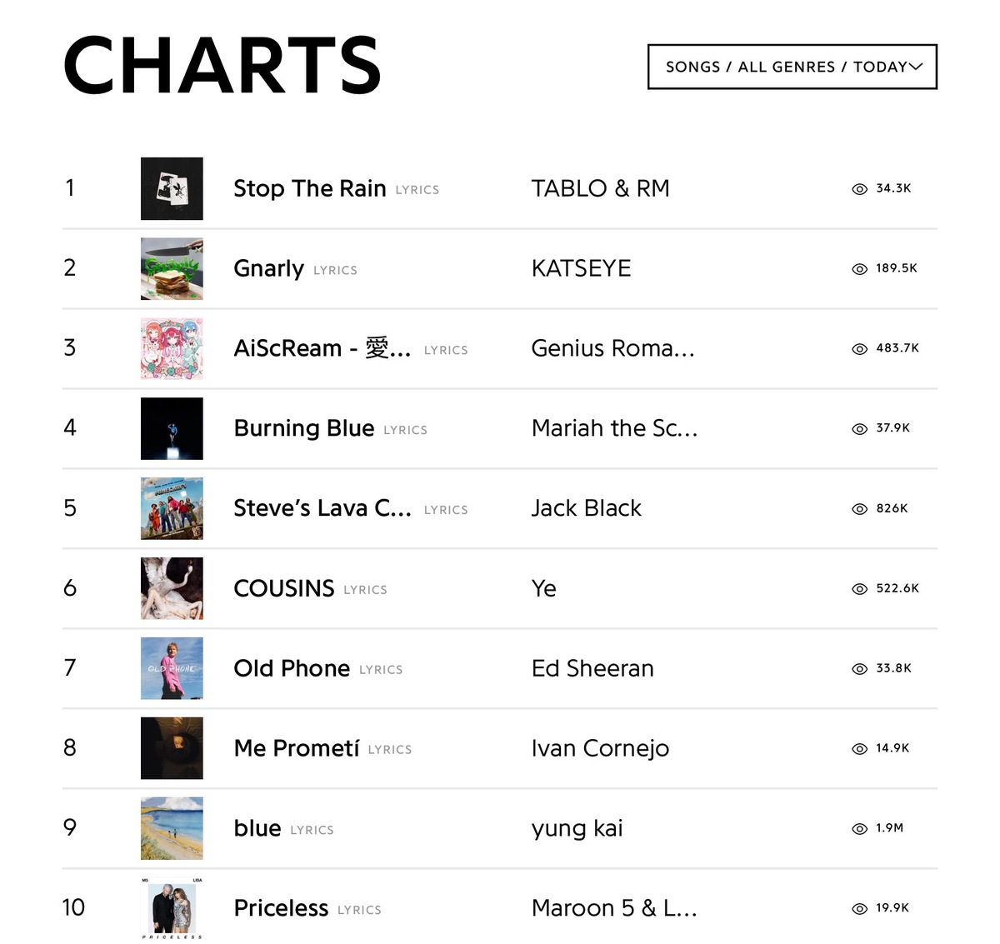Image resolution: width=1000 pixels, height=944 pixels.
Task: Click the eye icon beside 189.5K views
Action: pyautogui.click(x=860, y=269)
